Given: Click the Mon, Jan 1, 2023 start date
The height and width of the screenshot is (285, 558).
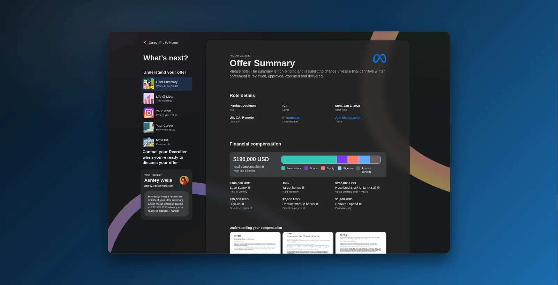Looking at the screenshot, I should click(x=348, y=106).
